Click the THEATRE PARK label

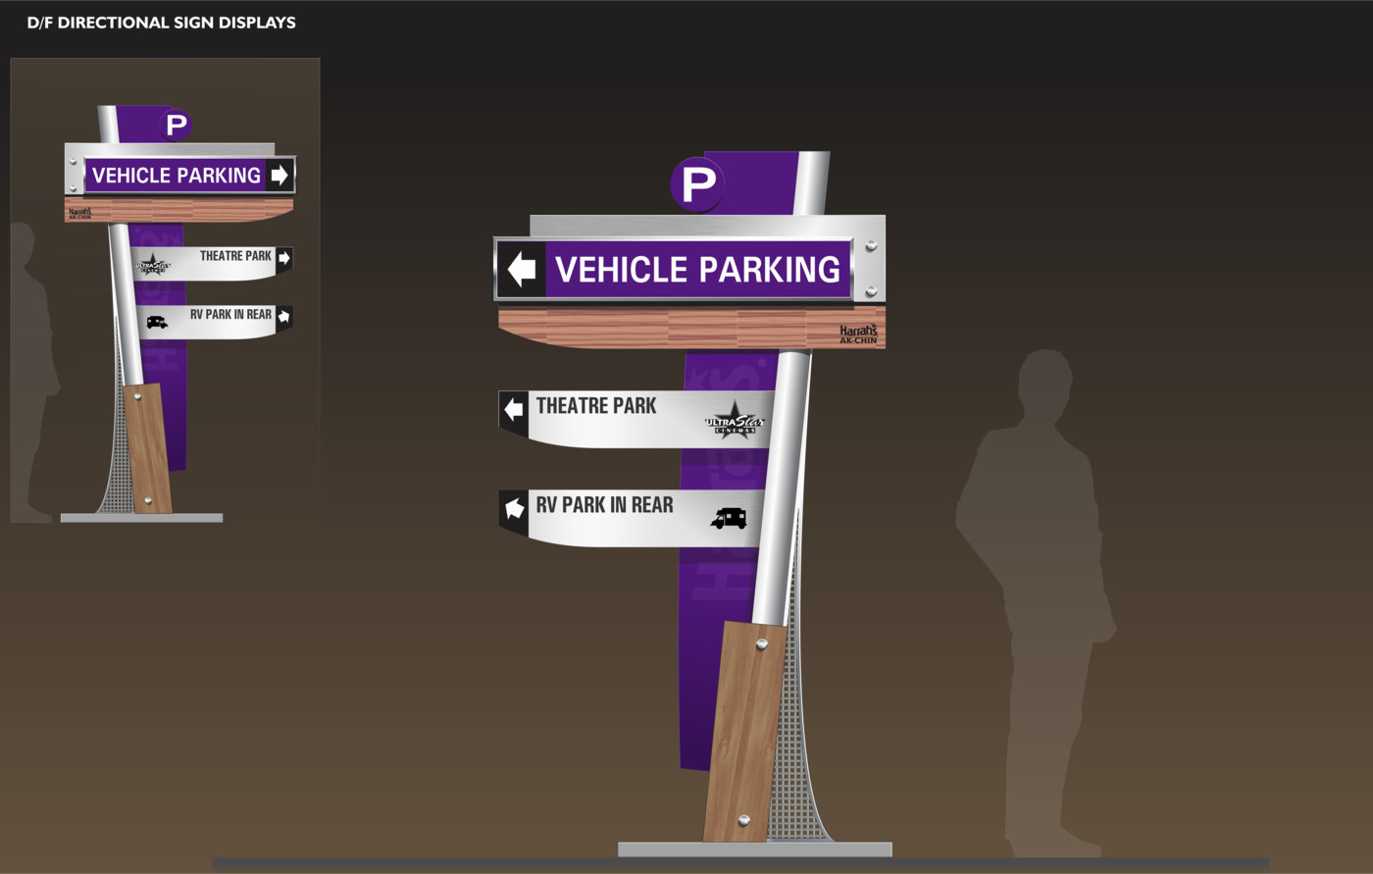(595, 403)
